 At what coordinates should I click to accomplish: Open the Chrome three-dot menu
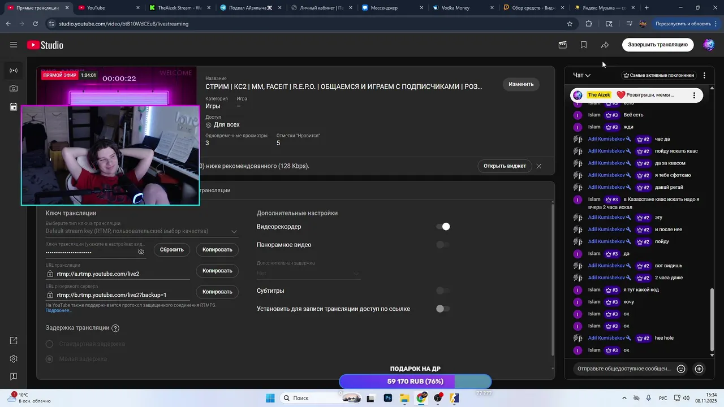coord(716,24)
